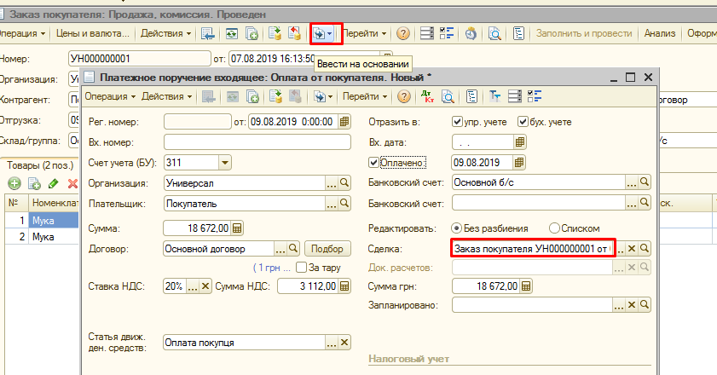Click Сумма field showing 18 672,00
The width and height of the screenshot is (717, 375).
pyautogui.click(x=197, y=228)
